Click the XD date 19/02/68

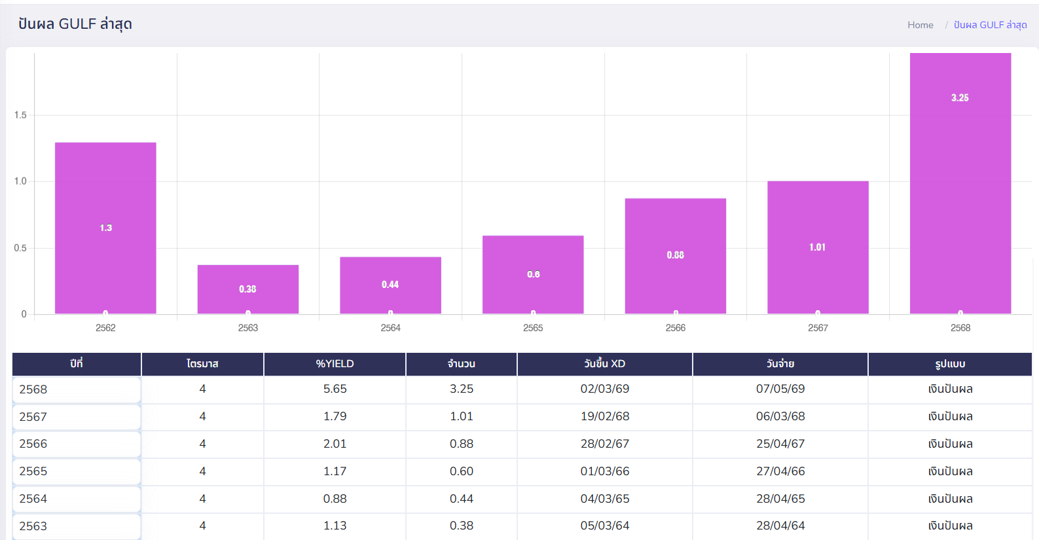(x=605, y=416)
